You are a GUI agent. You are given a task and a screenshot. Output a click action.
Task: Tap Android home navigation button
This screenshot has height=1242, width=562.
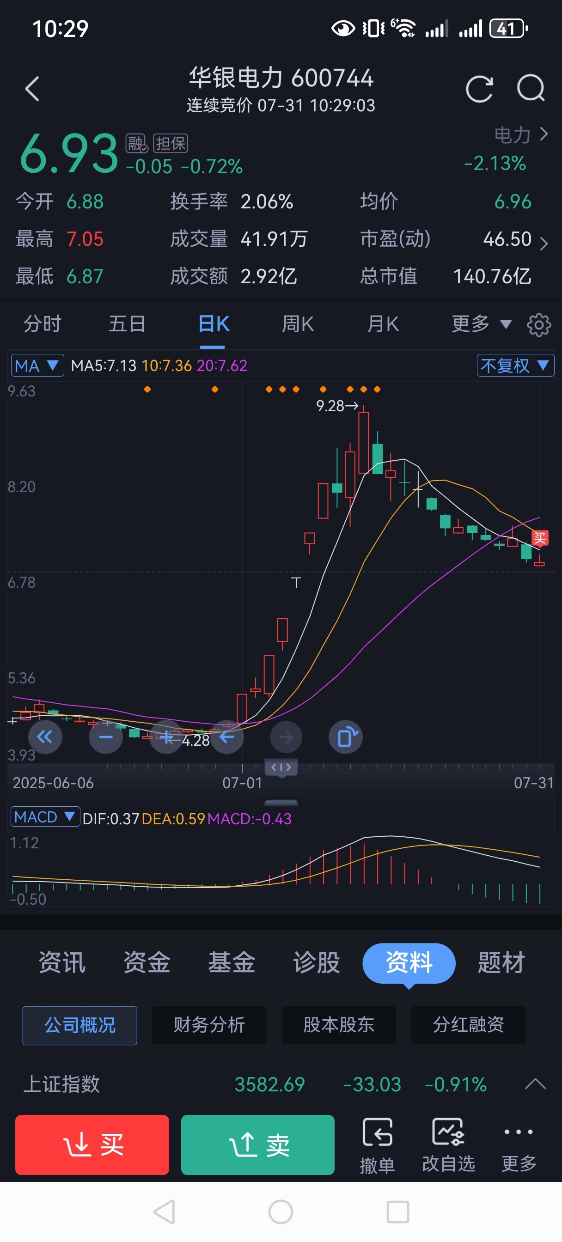pyautogui.click(x=281, y=1212)
